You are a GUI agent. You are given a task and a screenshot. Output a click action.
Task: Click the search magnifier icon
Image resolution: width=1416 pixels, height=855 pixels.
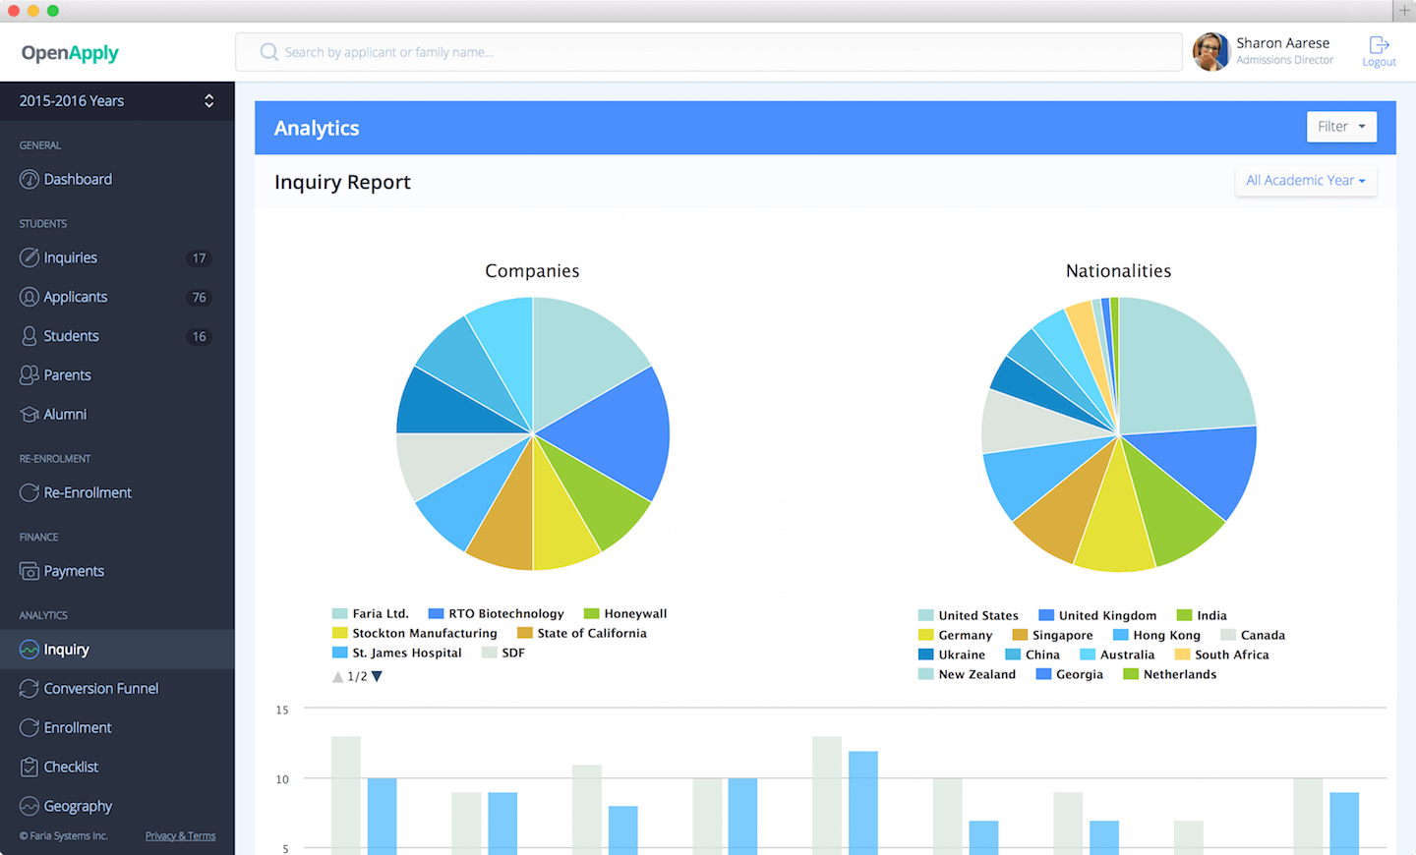(x=268, y=52)
